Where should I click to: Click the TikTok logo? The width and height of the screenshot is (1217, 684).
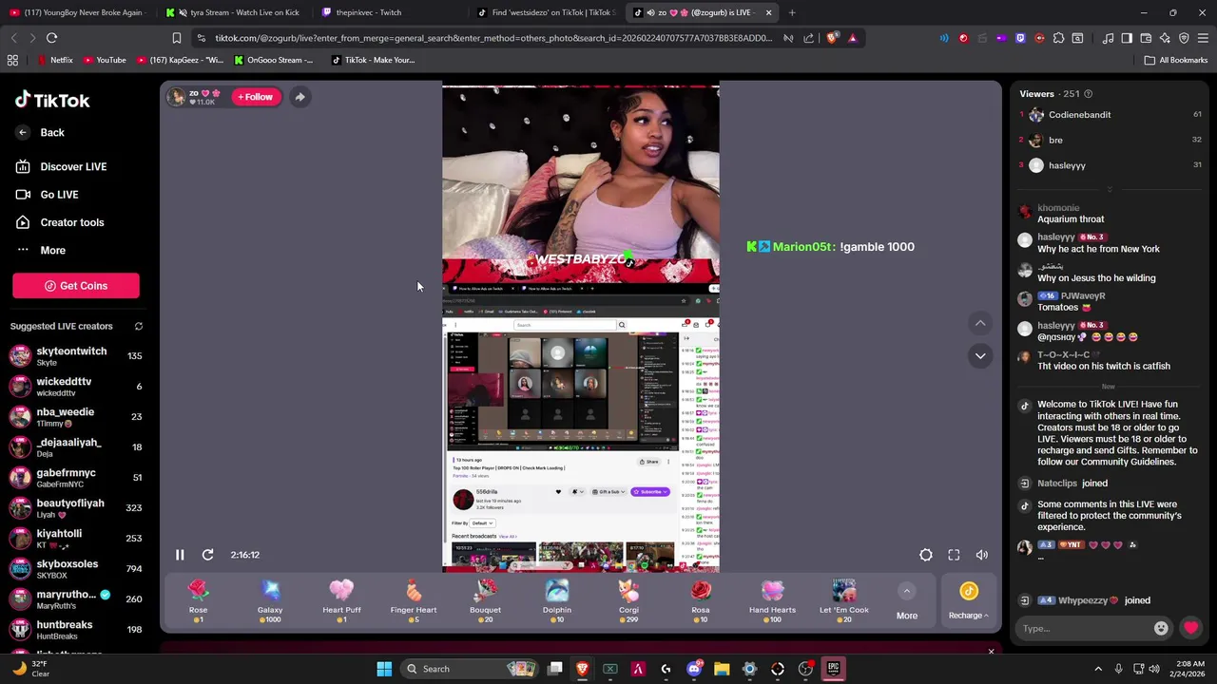tap(52, 100)
